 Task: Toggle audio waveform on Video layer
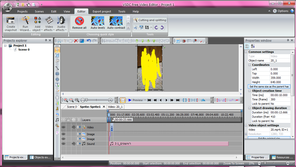pyautogui.click(x=74, y=127)
